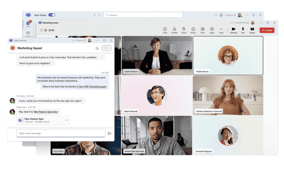
Task: Select Ralph Edwards' video tile
Action: pos(157,95)
